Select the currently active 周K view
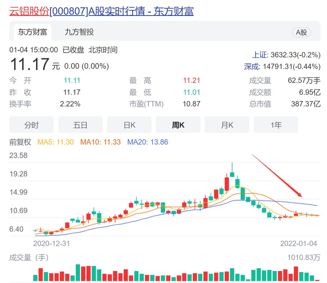The width and height of the screenshot is (327, 283). (x=178, y=125)
